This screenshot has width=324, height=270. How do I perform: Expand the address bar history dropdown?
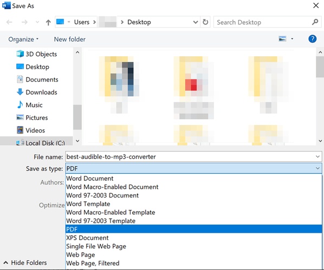[195, 22]
